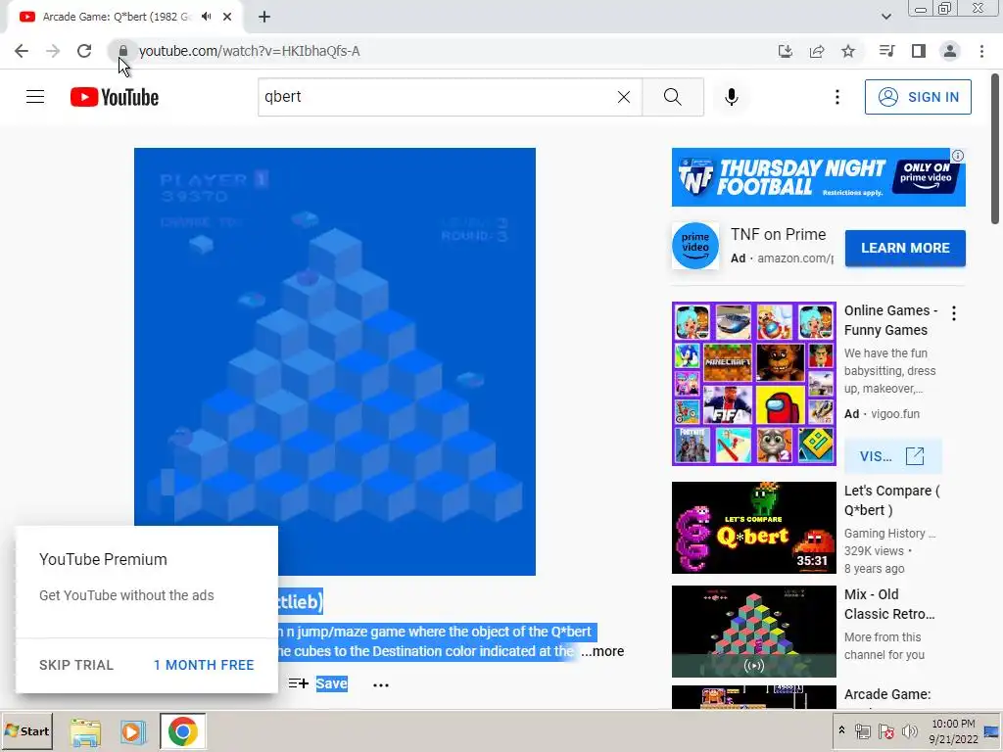
Task: Close the Arcade Game Q*bert tab
Action: tap(227, 17)
